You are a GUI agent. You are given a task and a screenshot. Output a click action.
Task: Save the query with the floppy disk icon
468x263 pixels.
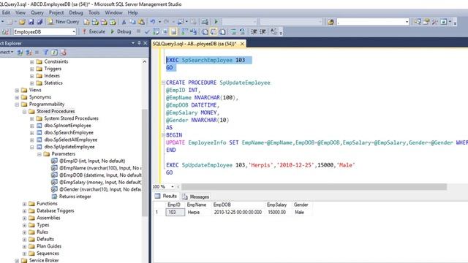pyautogui.click(x=31, y=22)
